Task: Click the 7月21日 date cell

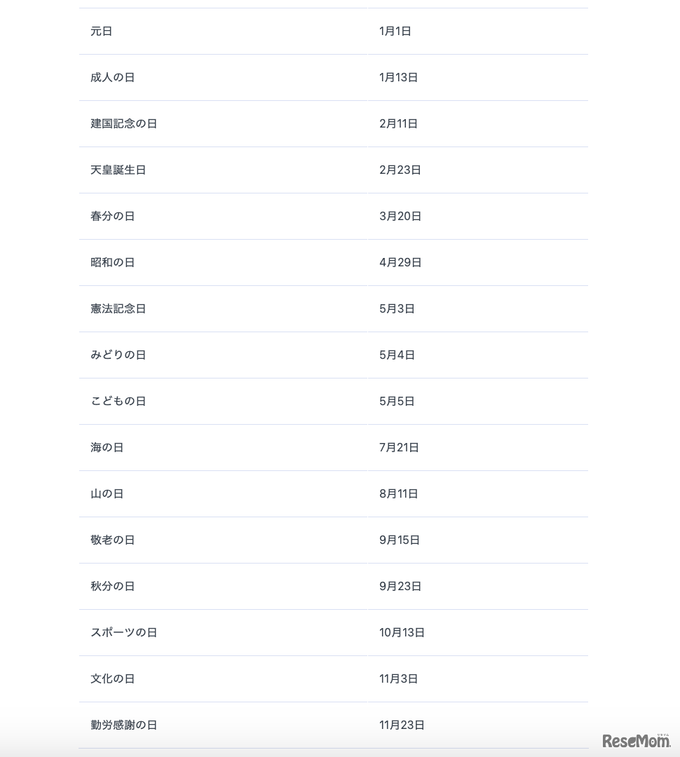Action: [x=400, y=448]
